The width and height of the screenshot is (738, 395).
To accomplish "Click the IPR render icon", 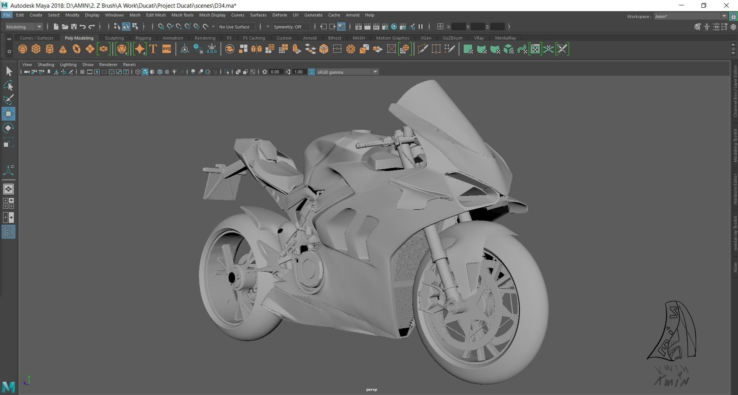I will 376,26.
